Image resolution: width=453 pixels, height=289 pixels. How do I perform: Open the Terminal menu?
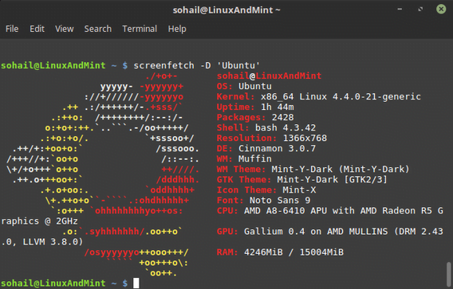pyautogui.click(x=140, y=29)
